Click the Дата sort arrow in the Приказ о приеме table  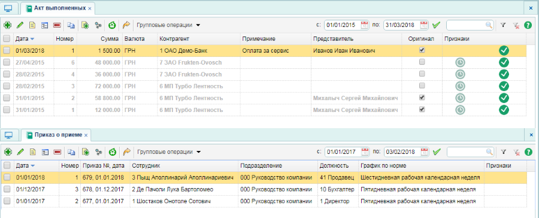33,166
